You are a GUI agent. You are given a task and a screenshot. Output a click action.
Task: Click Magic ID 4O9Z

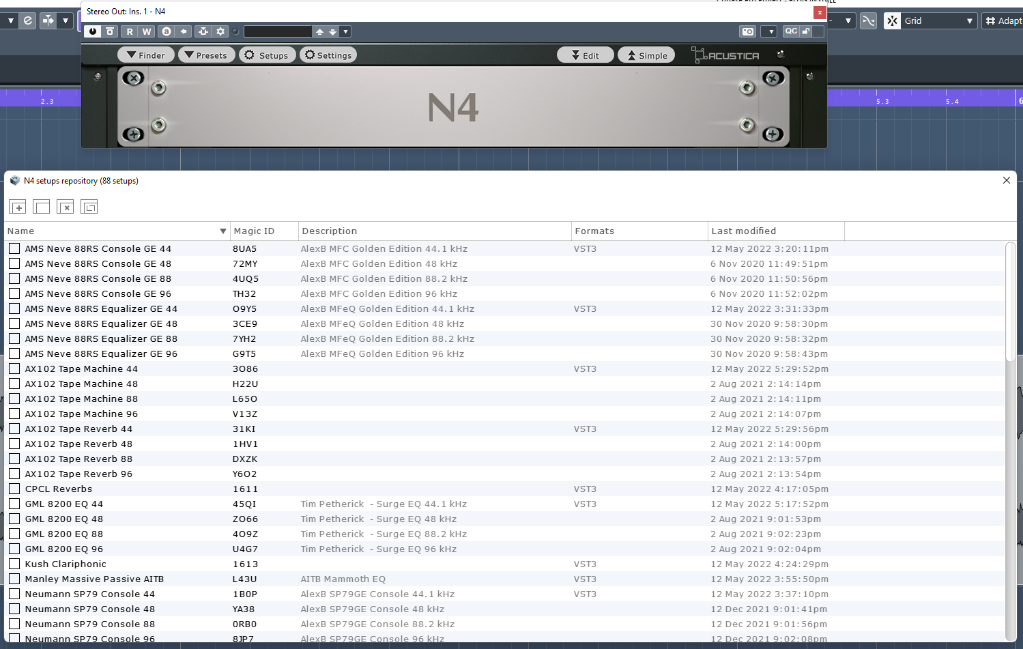click(x=245, y=534)
